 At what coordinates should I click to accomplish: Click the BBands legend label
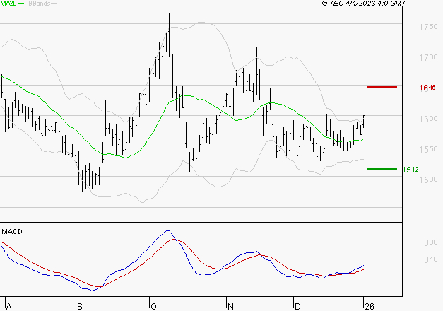39,4
